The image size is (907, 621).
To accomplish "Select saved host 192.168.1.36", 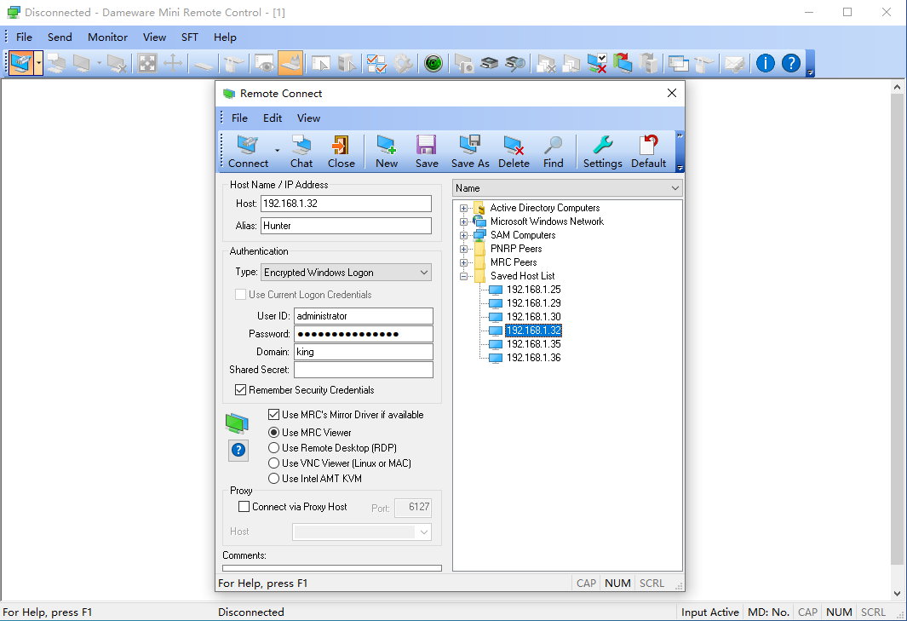I will coord(533,358).
